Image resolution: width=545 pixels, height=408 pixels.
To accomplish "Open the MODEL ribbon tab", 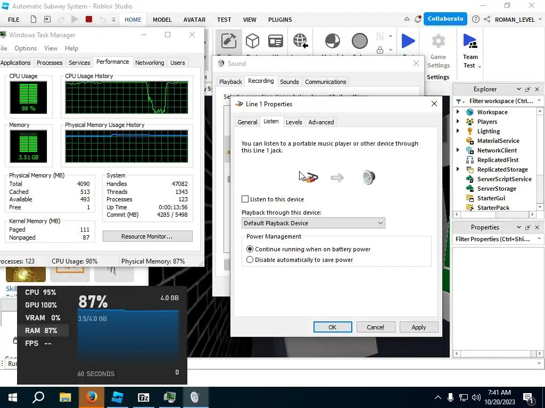I will coord(162,20).
